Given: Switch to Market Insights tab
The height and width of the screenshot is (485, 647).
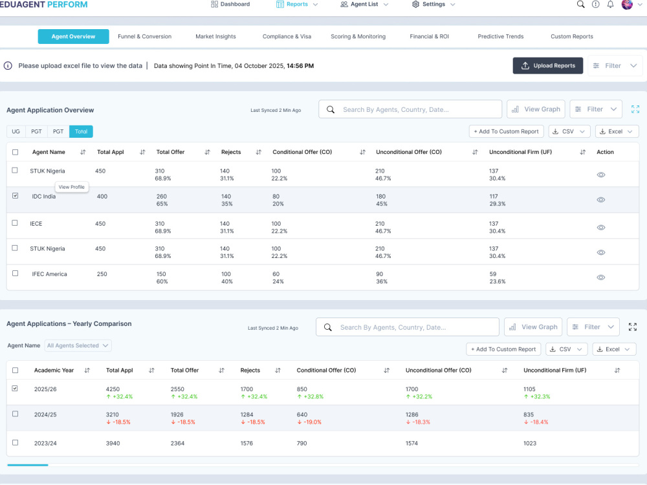Looking at the screenshot, I should point(215,37).
